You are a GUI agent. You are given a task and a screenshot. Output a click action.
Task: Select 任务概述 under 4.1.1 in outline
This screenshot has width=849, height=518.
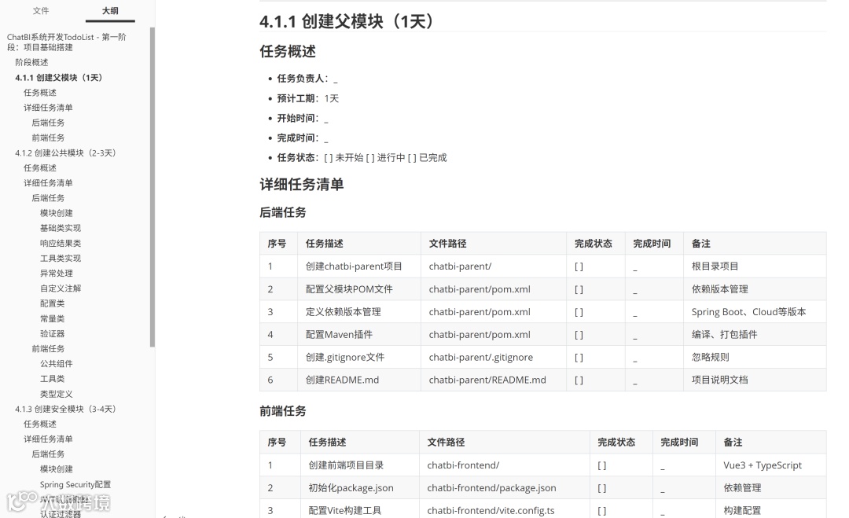[x=39, y=93]
